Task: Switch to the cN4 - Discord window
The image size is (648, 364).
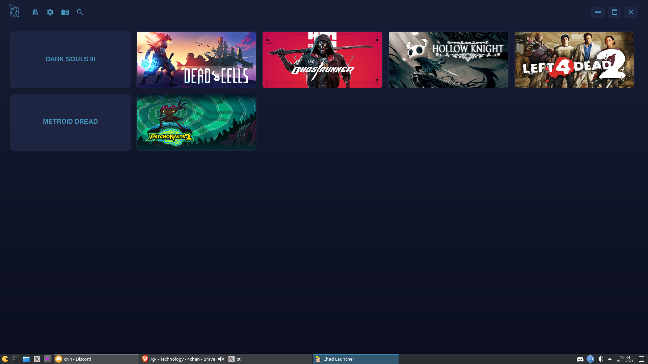Action: [97, 359]
